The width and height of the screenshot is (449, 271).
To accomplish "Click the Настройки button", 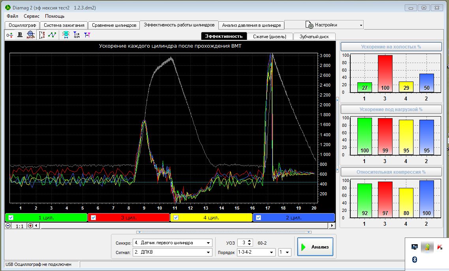I will click(324, 25).
